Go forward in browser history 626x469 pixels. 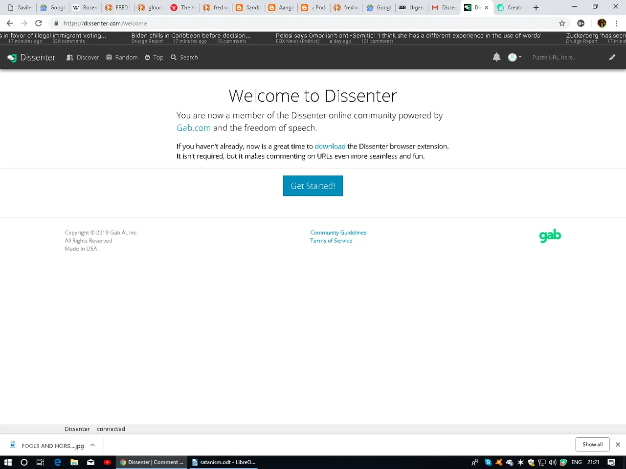[x=24, y=23]
